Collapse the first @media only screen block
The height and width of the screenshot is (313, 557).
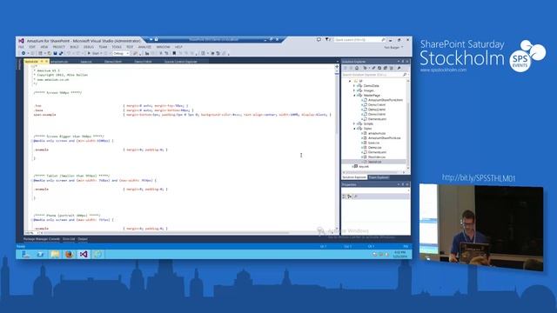click(x=31, y=141)
